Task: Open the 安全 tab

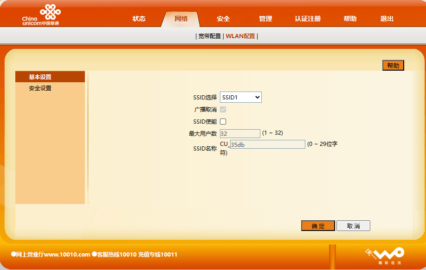Action: coord(223,19)
